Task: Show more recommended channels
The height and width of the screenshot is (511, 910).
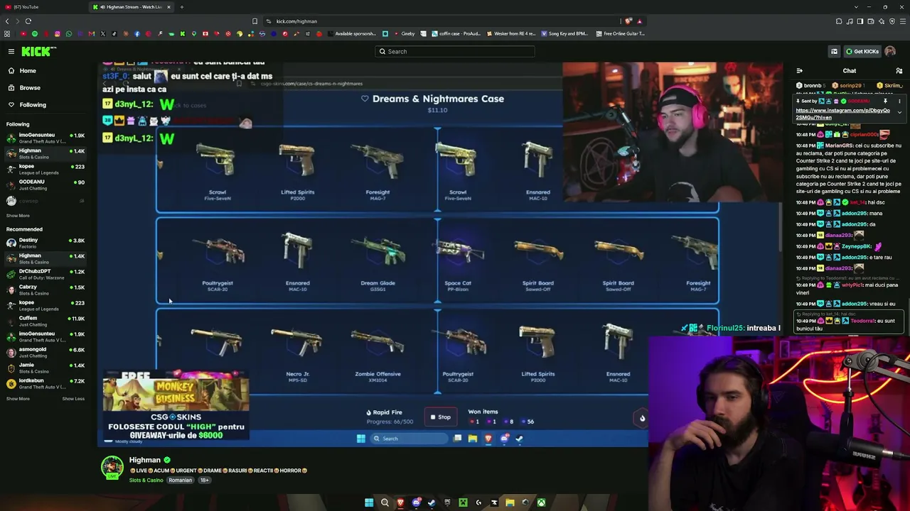Action: (18, 398)
